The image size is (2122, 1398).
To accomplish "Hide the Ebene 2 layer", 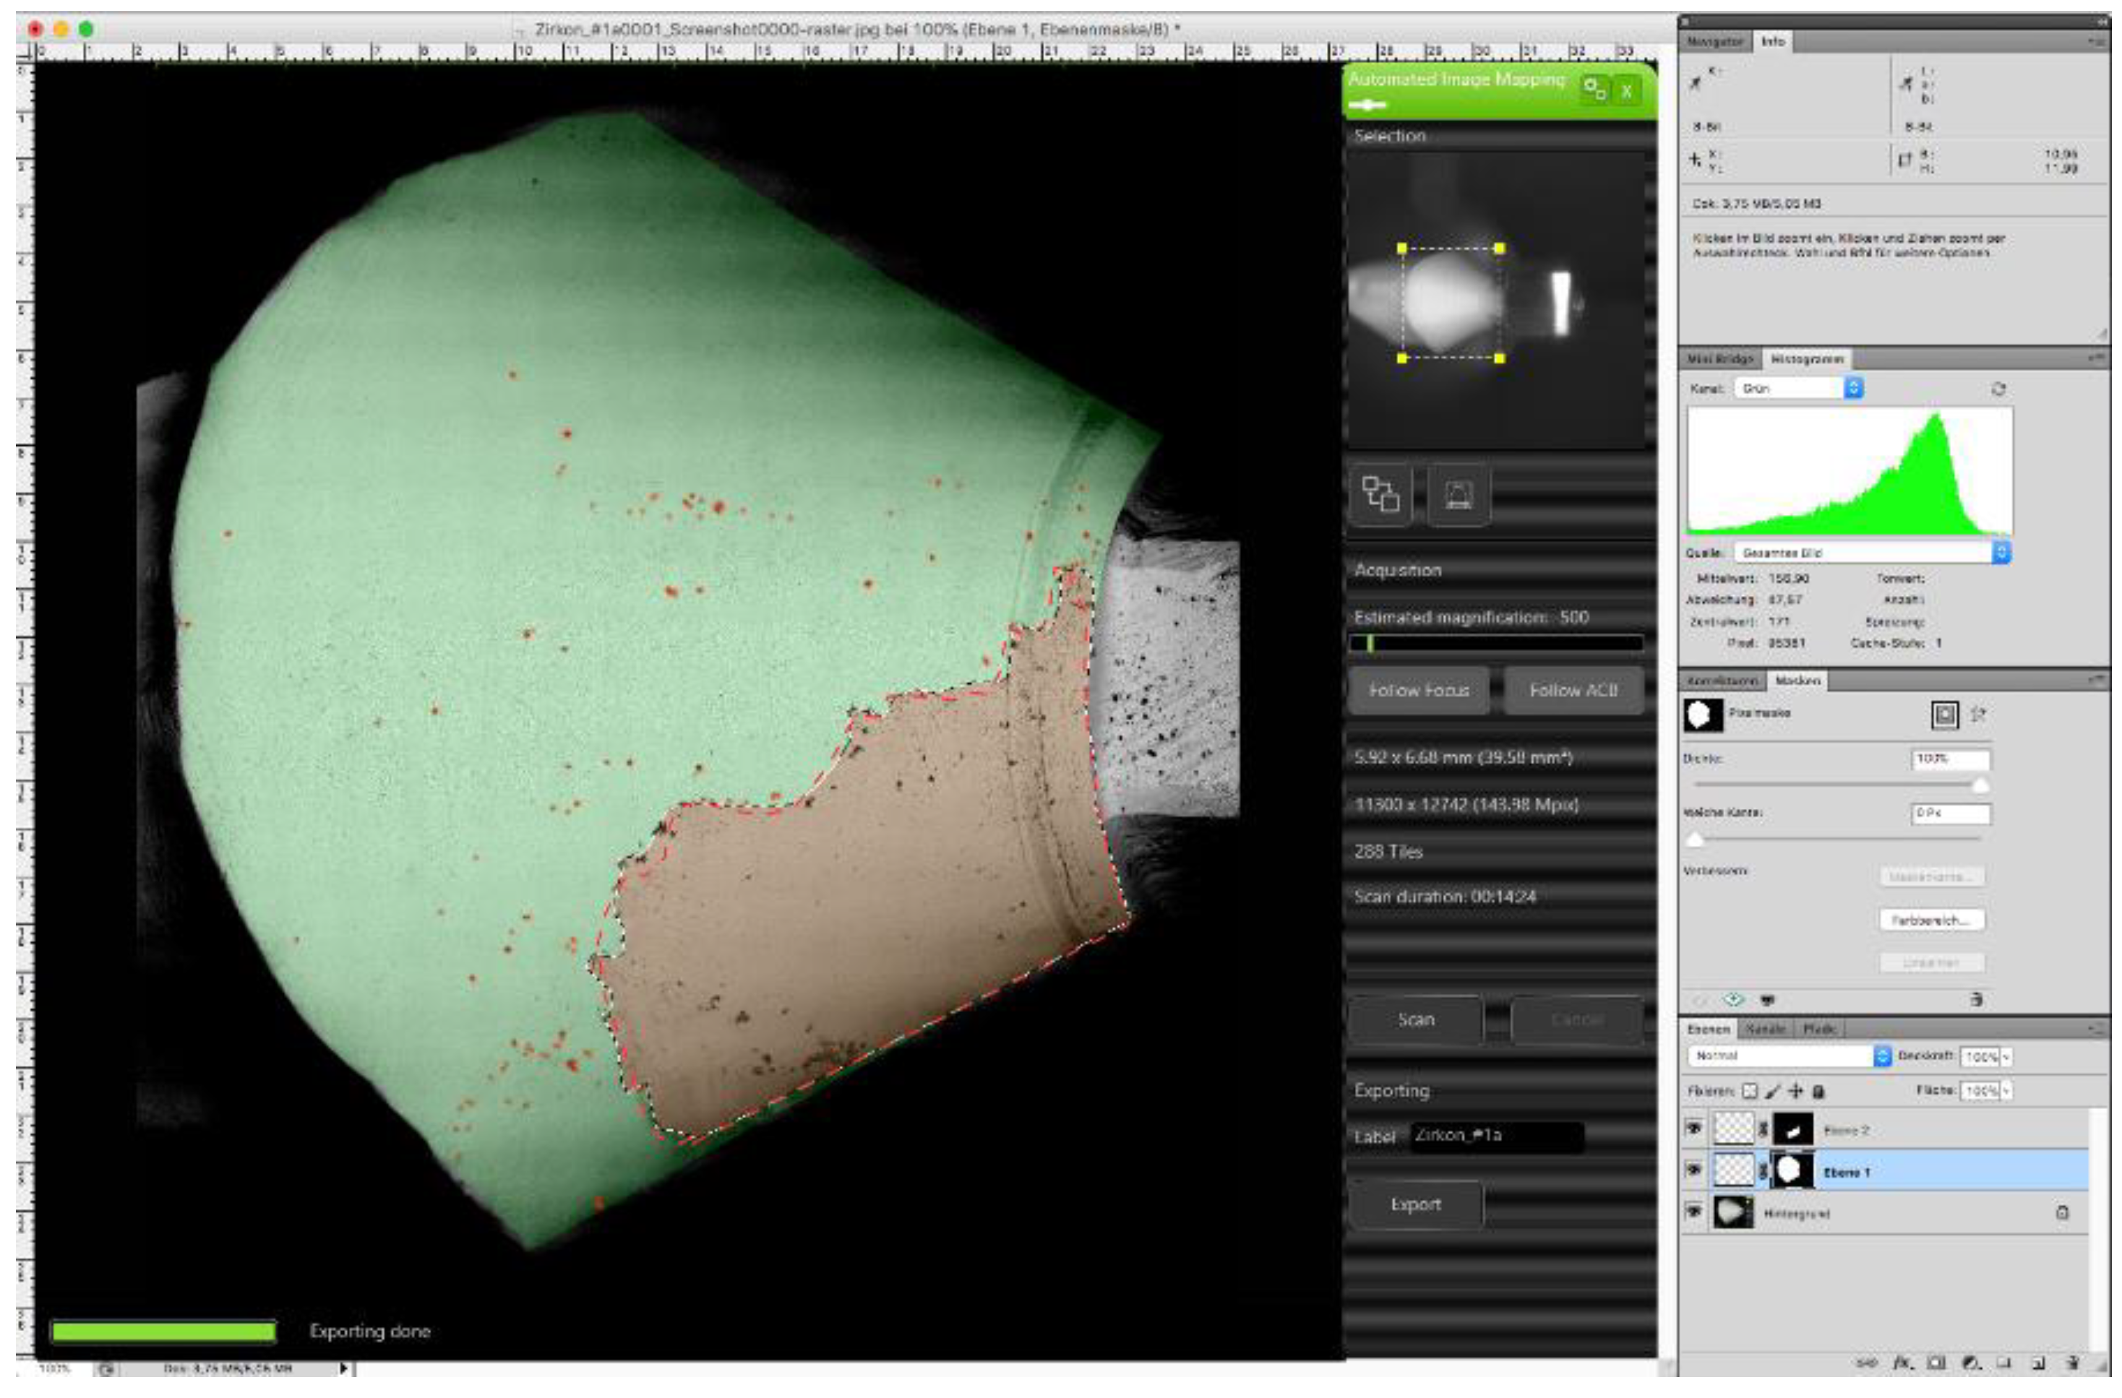I will pyautogui.click(x=1694, y=1129).
